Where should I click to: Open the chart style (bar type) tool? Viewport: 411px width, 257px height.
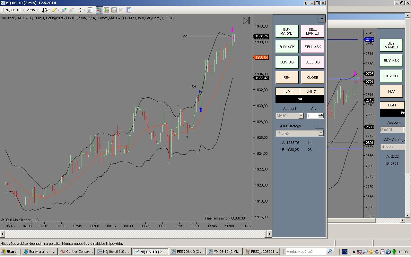coord(45,10)
